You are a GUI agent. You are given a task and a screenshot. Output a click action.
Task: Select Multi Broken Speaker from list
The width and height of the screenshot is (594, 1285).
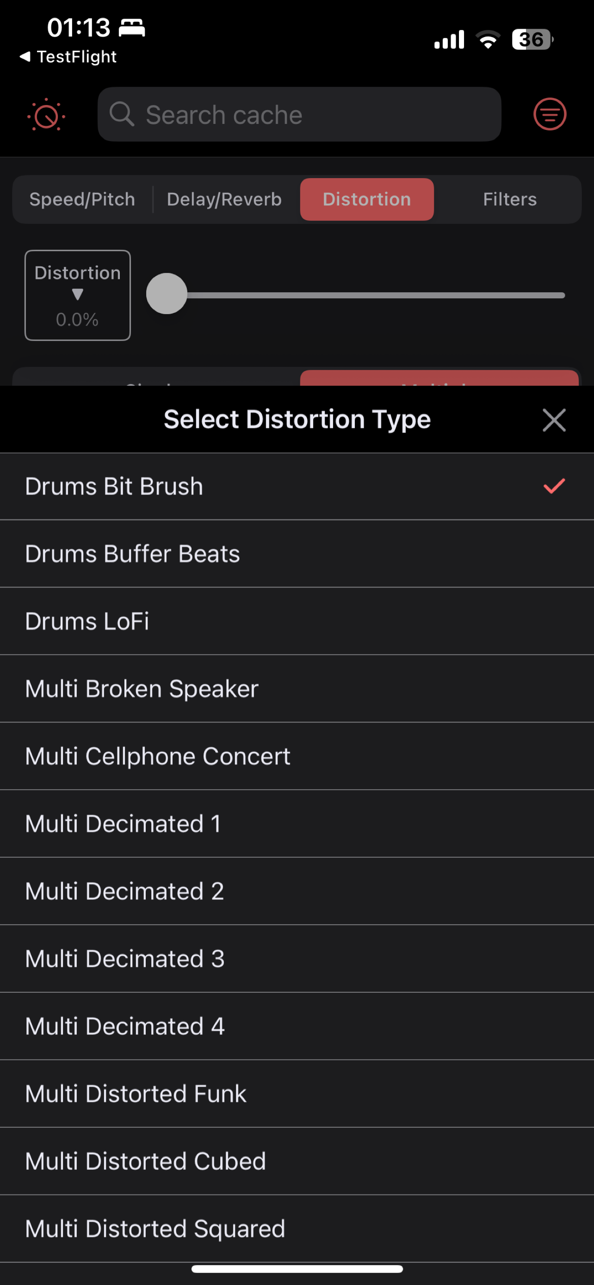(297, 688)
